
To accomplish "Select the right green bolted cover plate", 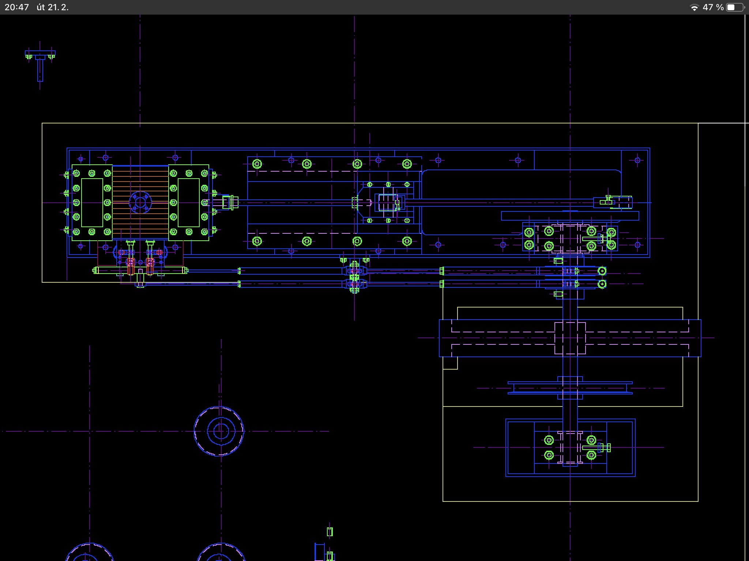I will pyautogui.click(x=189, y=202).
